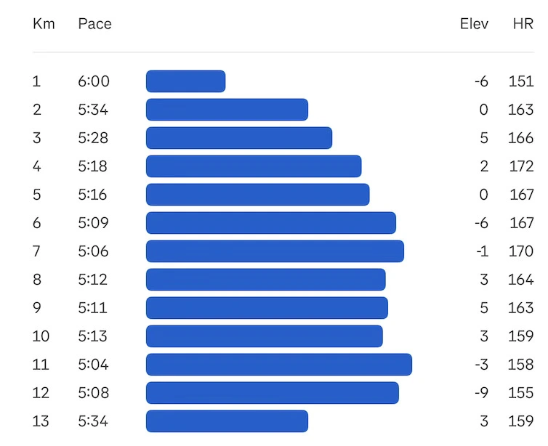Click the heart rate value 172
The height and width of the screenshot is (446, 548).
[521, 166]
